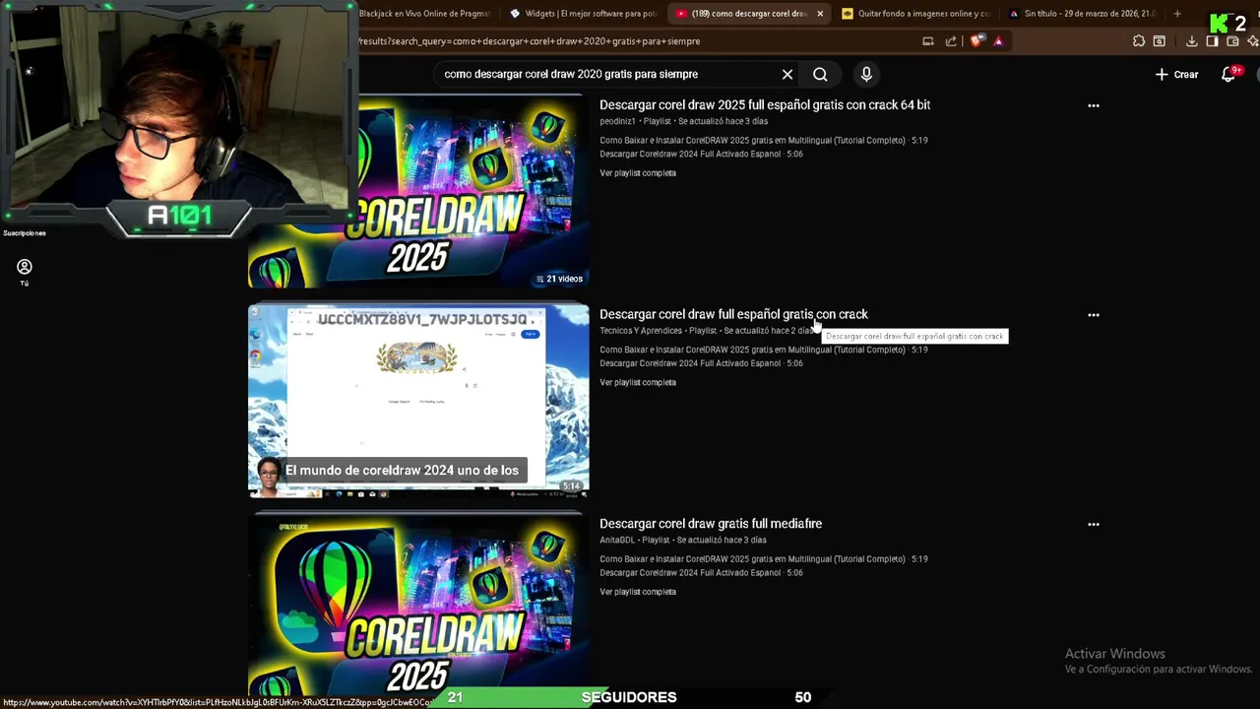Click 'Ver playlist completa' under Tecnicos Y Aprendices playlist
The image size is (1260, 709).
(638, 383)
